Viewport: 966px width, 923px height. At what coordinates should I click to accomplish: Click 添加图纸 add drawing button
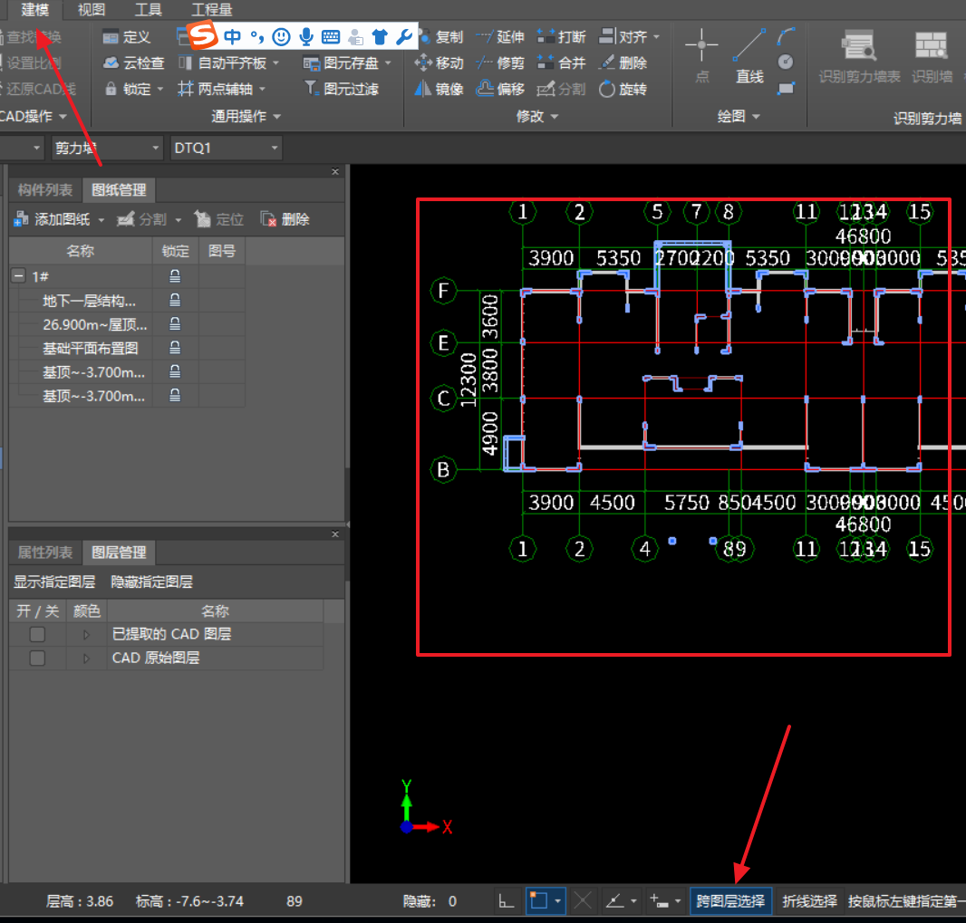[53, 219]
